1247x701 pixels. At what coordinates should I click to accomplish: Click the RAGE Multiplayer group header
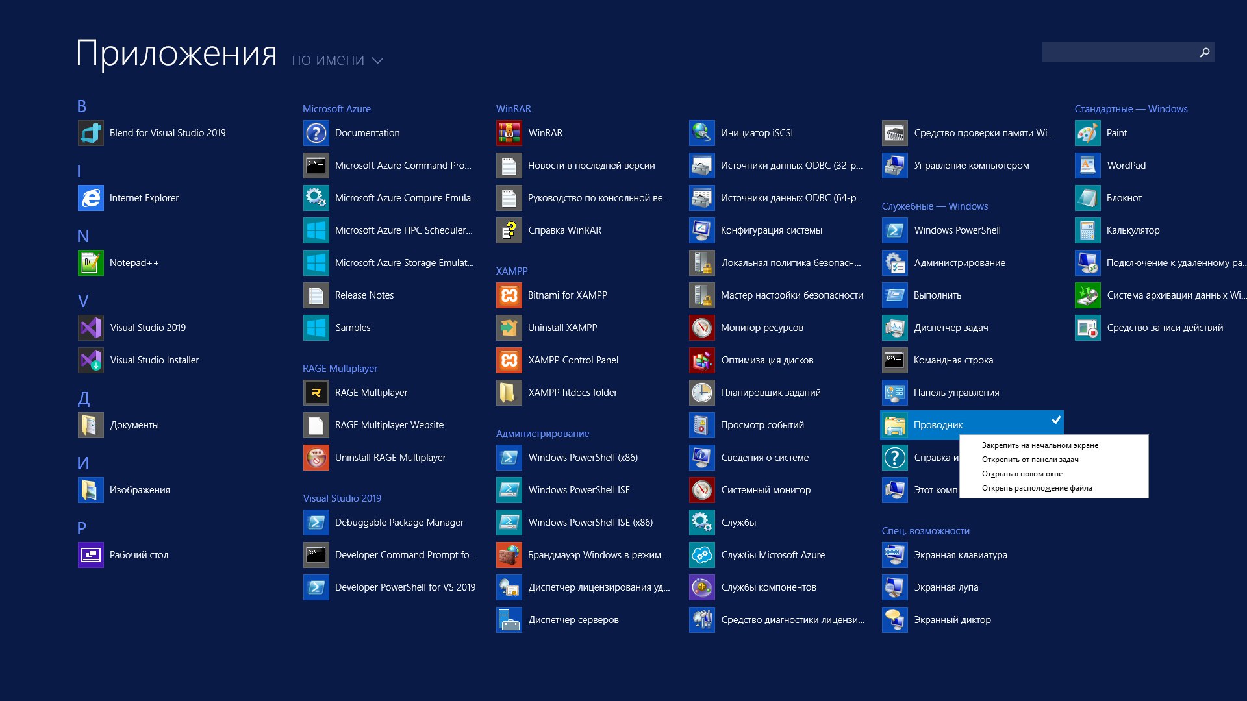tap(340, 369)
